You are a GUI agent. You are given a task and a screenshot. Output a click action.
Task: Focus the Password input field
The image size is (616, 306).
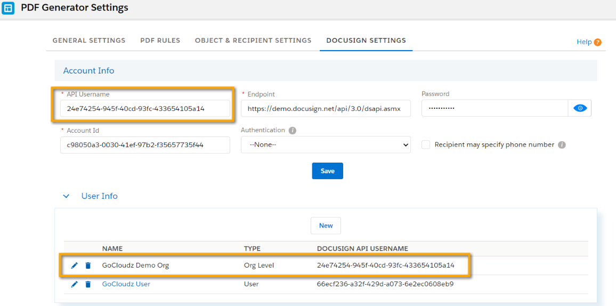[495, 108]
